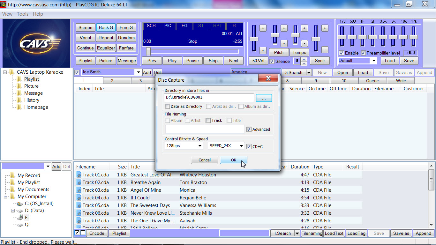The image size is (436, 245).
Task: Toggle the equalizer Enable checkbox
Action: pos(342,53)
